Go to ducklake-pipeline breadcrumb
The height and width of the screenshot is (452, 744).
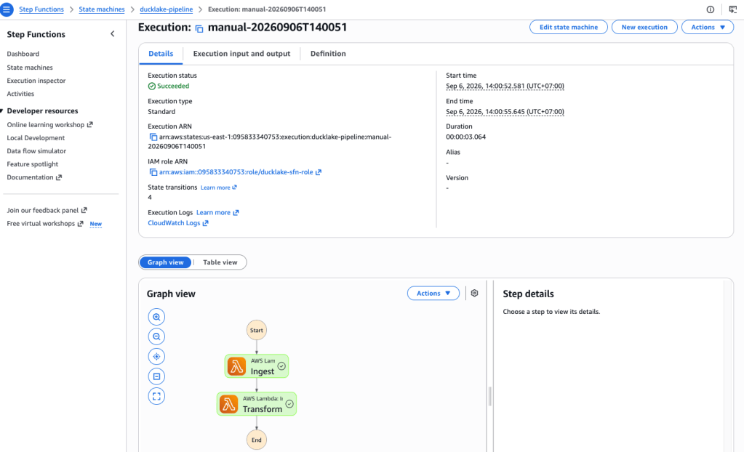pos(166,9)
